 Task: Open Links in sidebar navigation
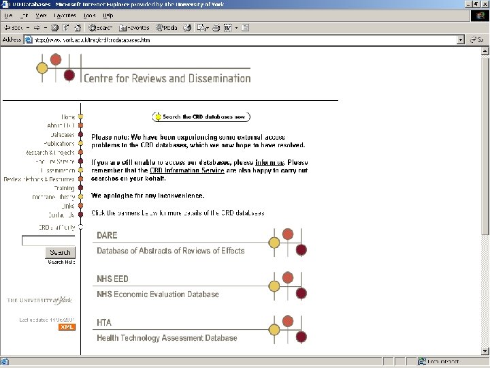click(x=68, y=206)
